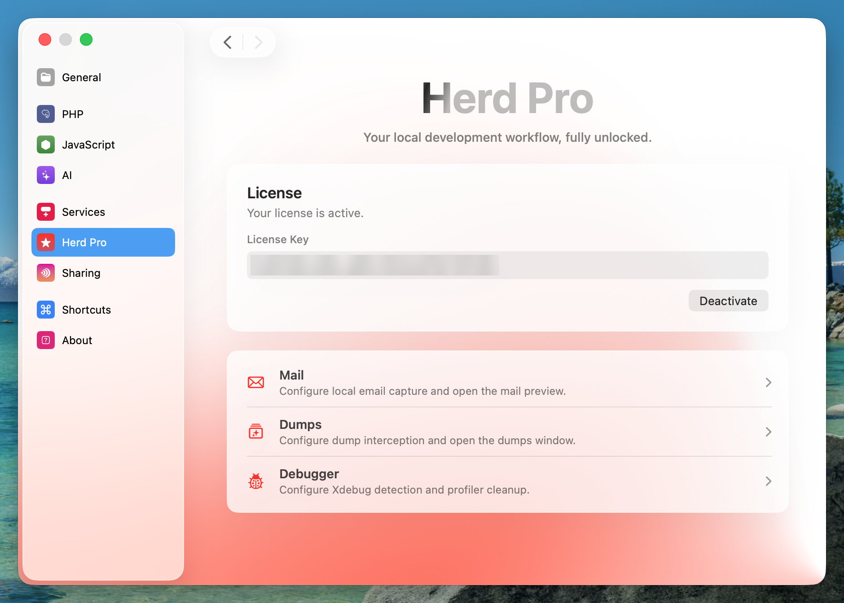Deactivate the Herd Pro license
The image size is (844, 603).
click(x=728, y=301)
